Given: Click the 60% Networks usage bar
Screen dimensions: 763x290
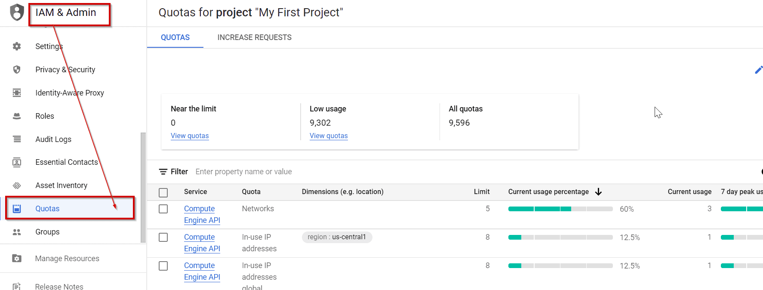Looking at the screenshot, I should (x=560, y=209).
